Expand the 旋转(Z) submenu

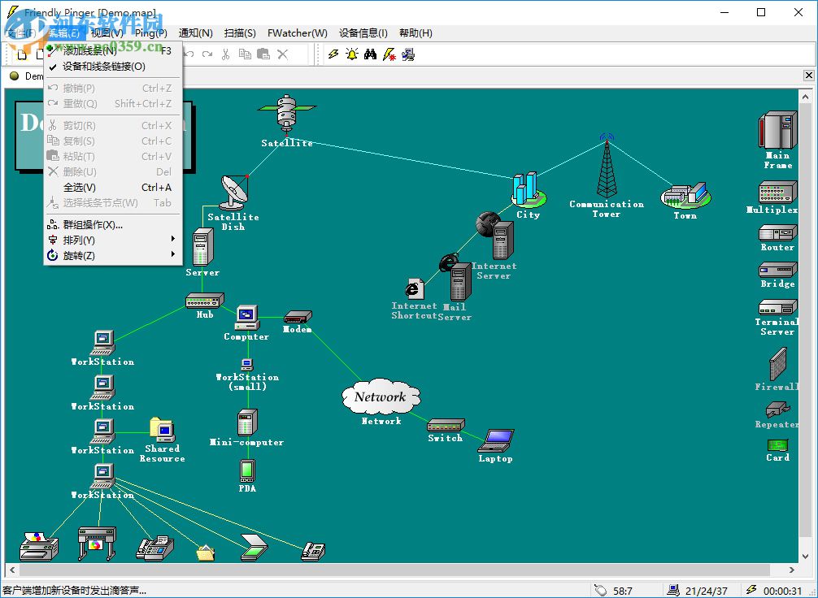pyautogui.click(x=113, y=255)
